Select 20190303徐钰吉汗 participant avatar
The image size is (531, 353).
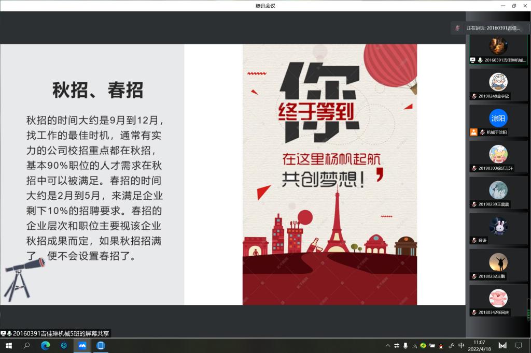pyautogui.click(x=498, y=154)
